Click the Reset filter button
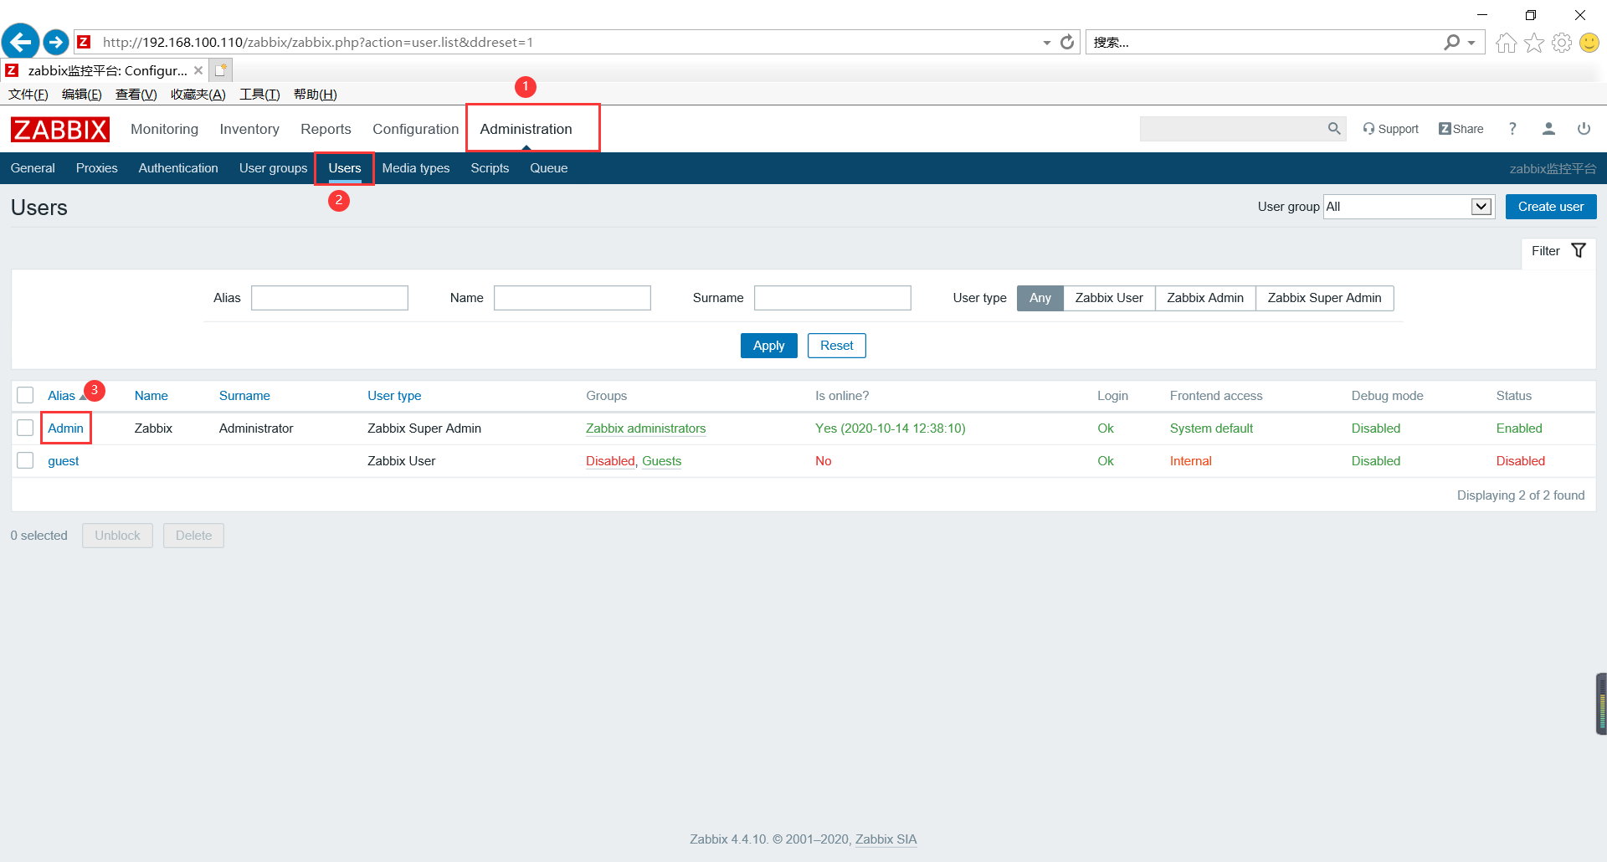The image size is (1607, 862). click(836, 346)
